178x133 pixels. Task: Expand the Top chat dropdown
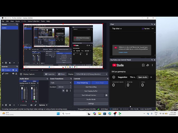[x=117, y=29]
